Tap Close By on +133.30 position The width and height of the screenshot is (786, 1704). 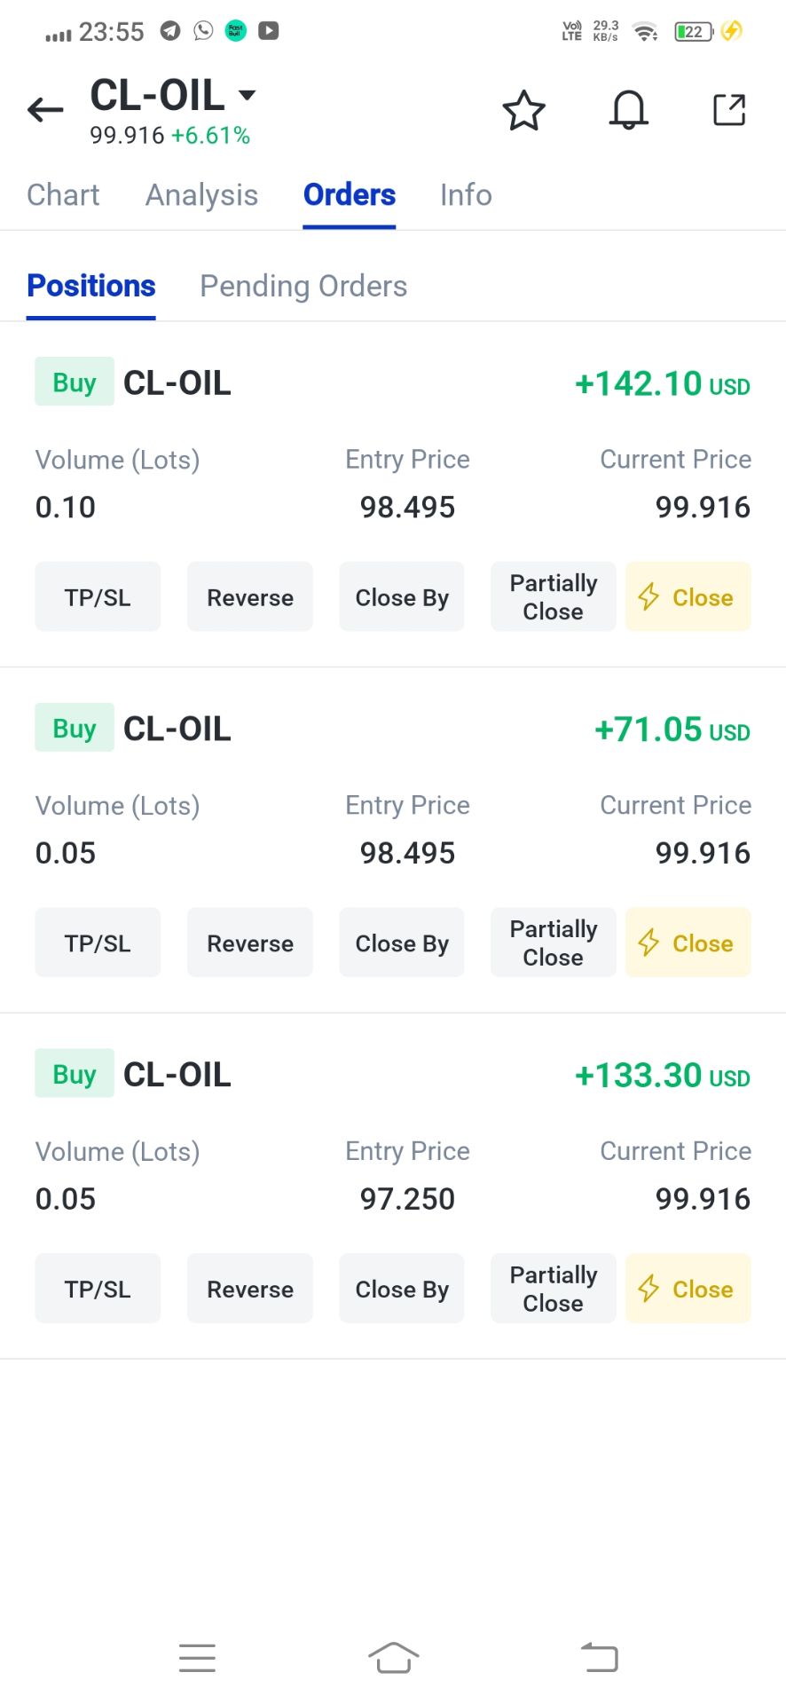(402, 1290)
